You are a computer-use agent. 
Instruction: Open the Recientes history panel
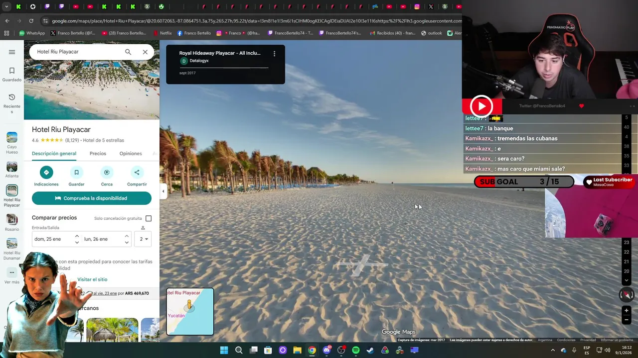pos(12,103)
